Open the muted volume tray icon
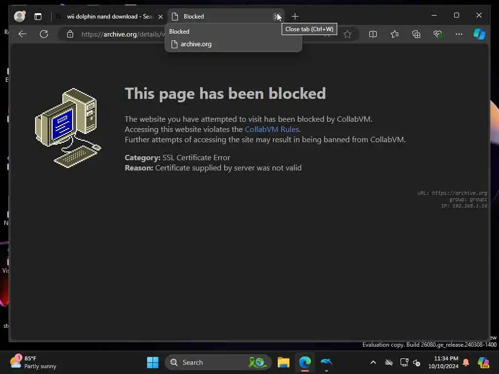This screenshot has width=499, height=374. click(417, 362)
